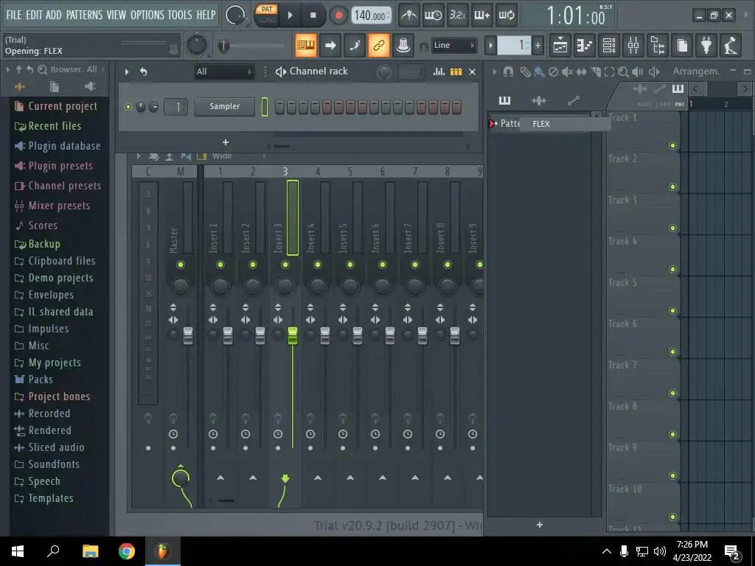
Task: Add a channel with the plus button
Action: pyautogui.click(x=226, y=142)
